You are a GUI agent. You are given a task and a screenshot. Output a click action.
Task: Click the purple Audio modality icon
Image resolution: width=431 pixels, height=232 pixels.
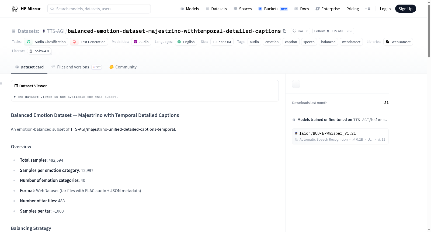(135, 42)
